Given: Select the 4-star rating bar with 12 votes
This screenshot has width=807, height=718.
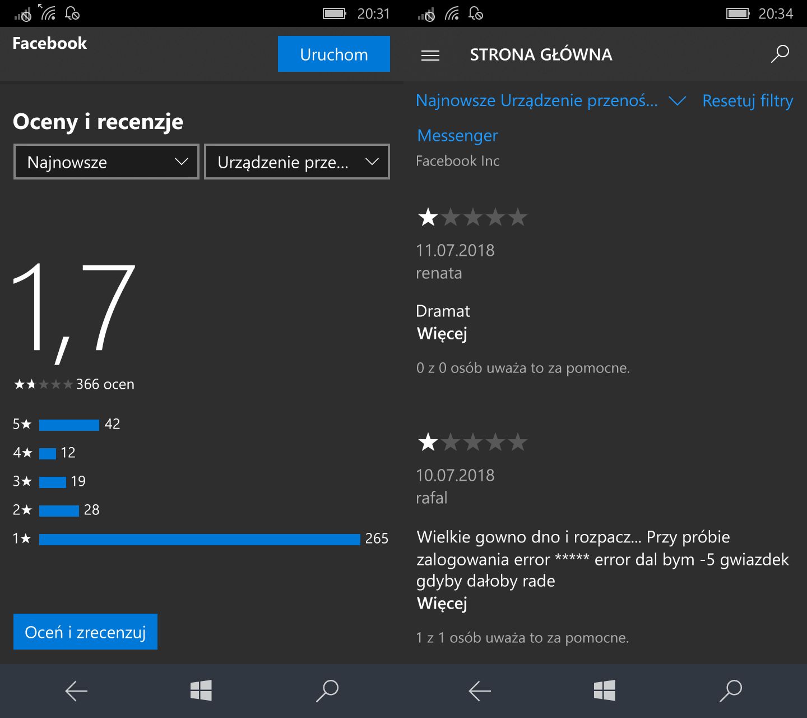Looking at the screenshot, I should pyautogui.click(x=48, y=453).
